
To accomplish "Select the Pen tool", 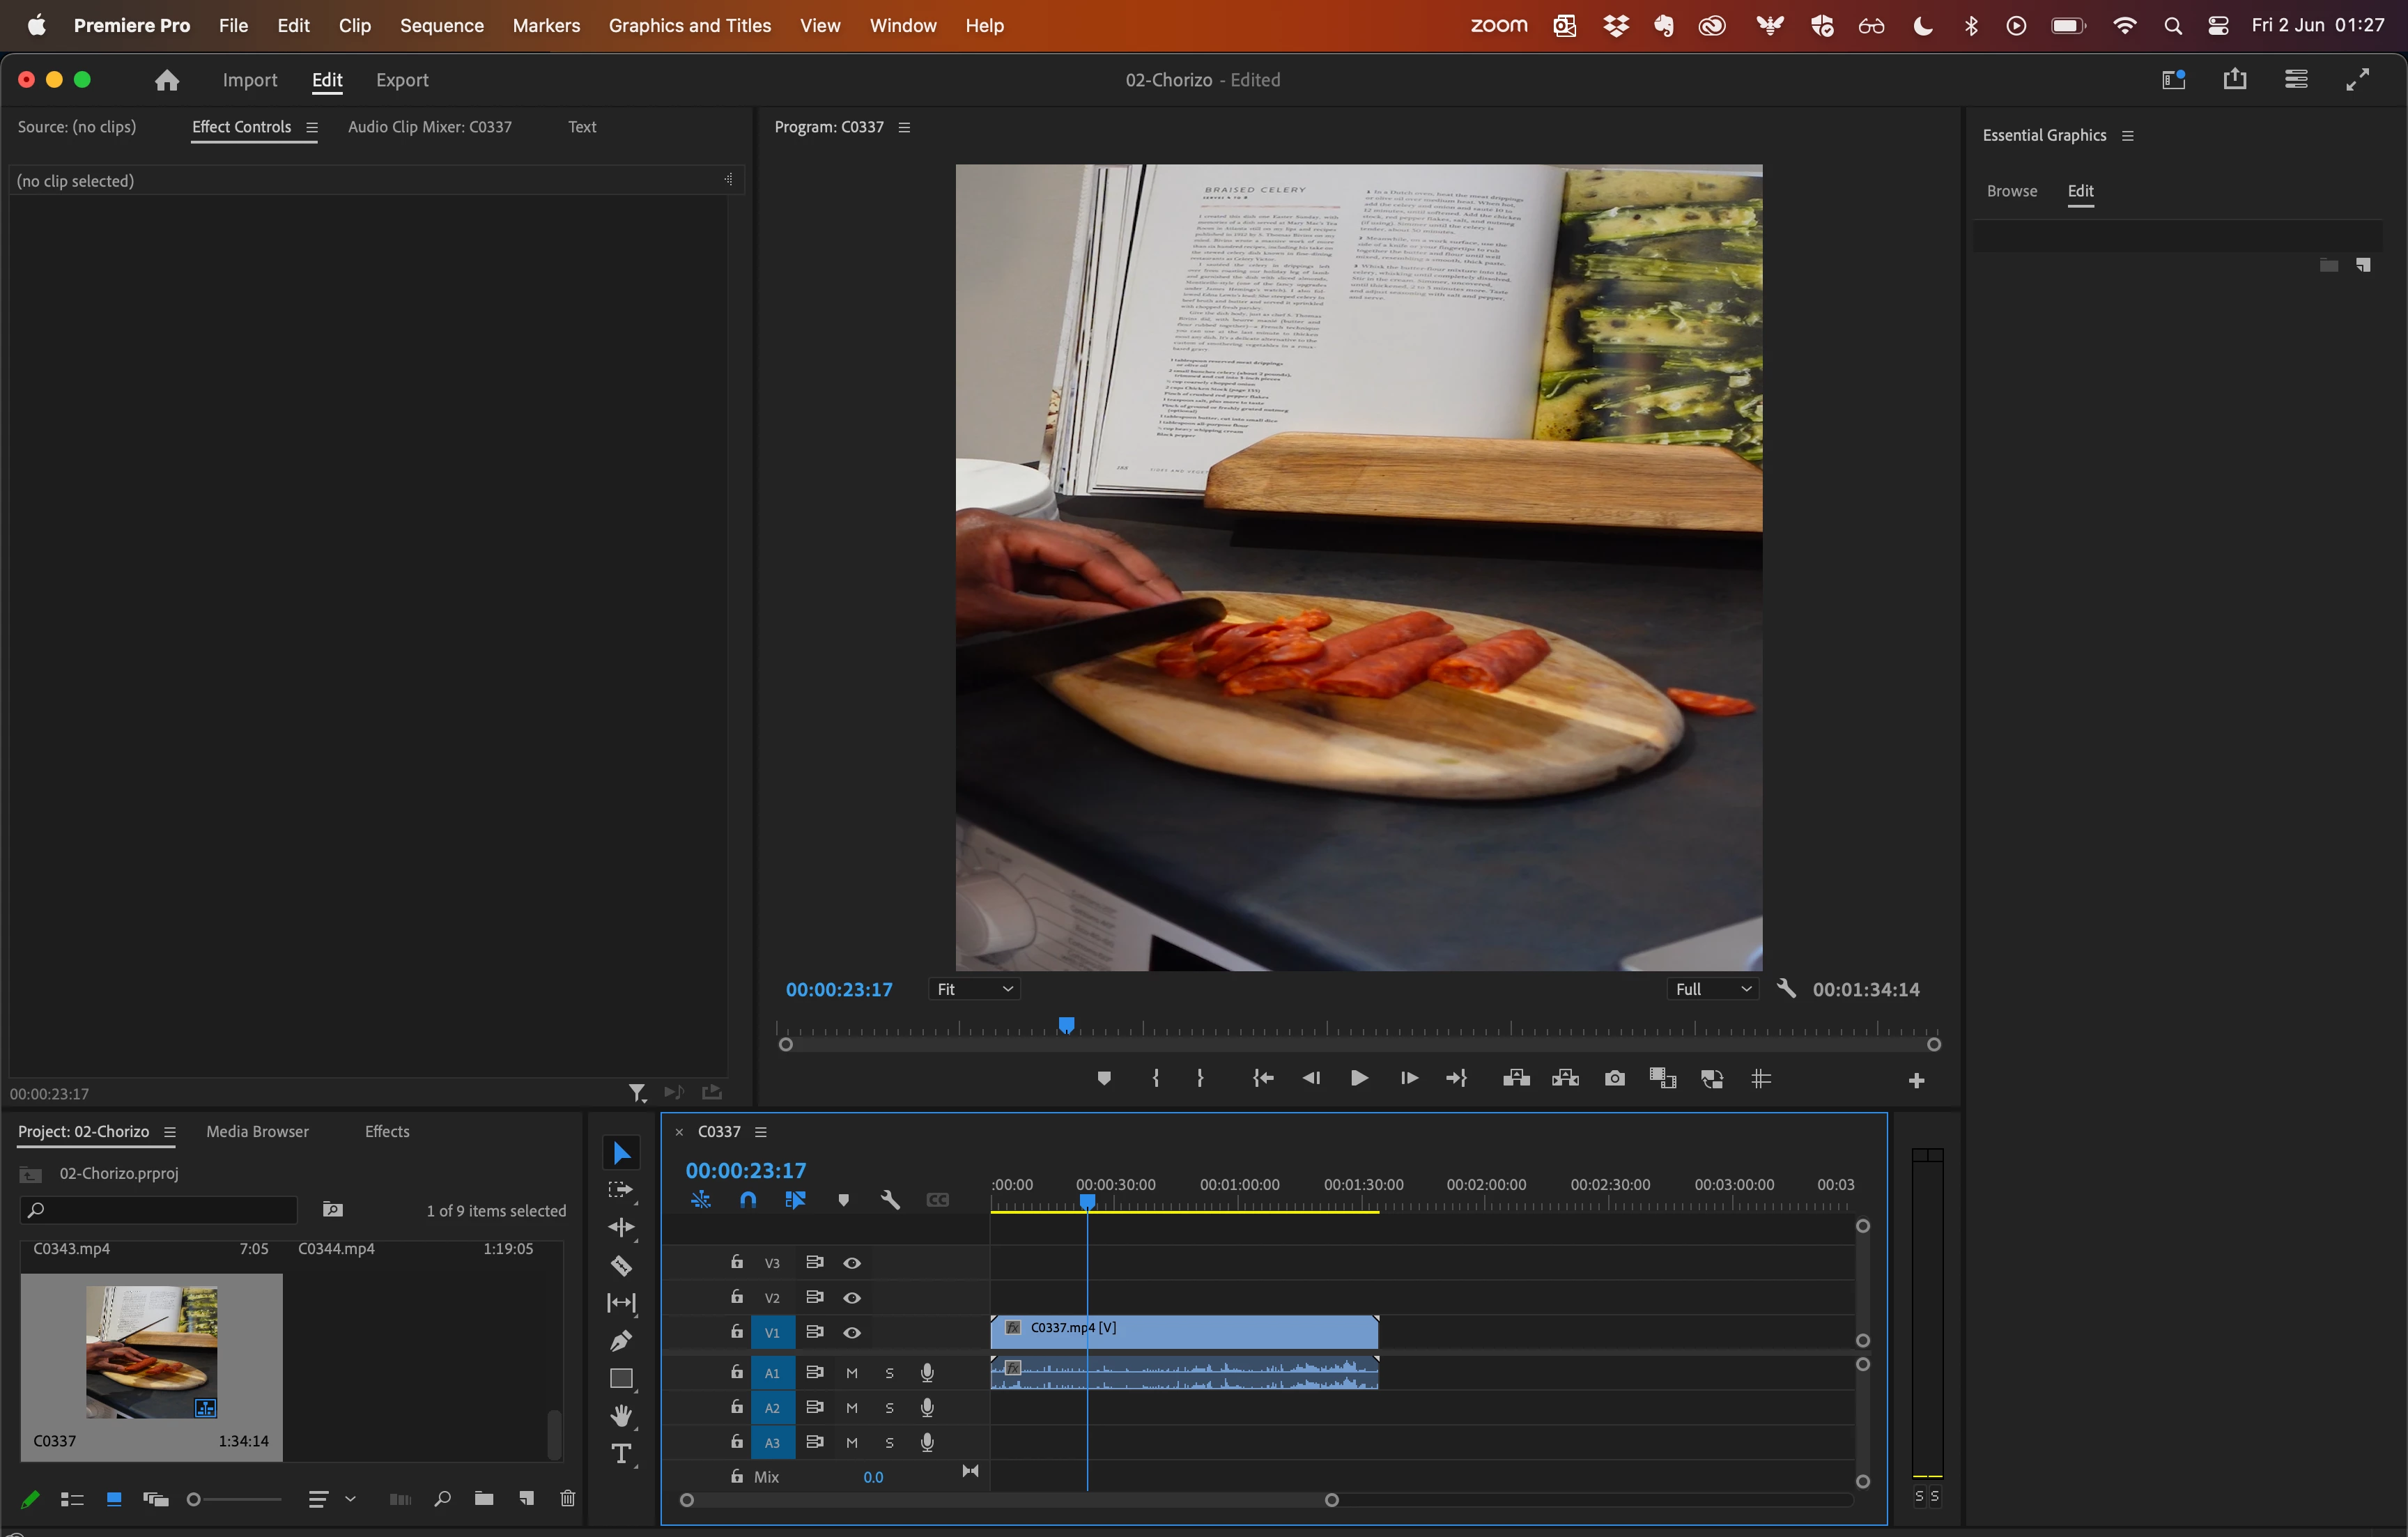I will coord(621,1341).
